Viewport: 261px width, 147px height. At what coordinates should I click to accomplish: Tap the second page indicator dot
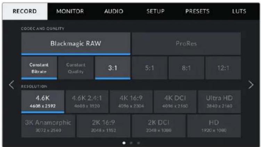pos(131,143)
